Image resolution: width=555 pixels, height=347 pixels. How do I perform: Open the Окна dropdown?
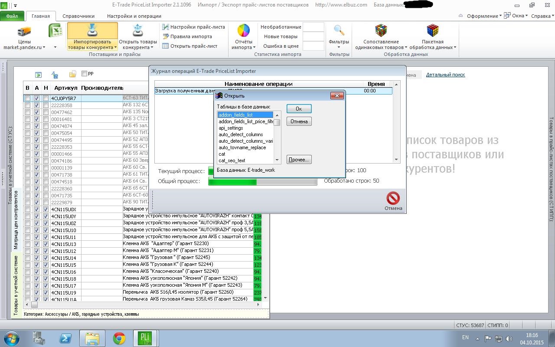[x=519, y=16]
